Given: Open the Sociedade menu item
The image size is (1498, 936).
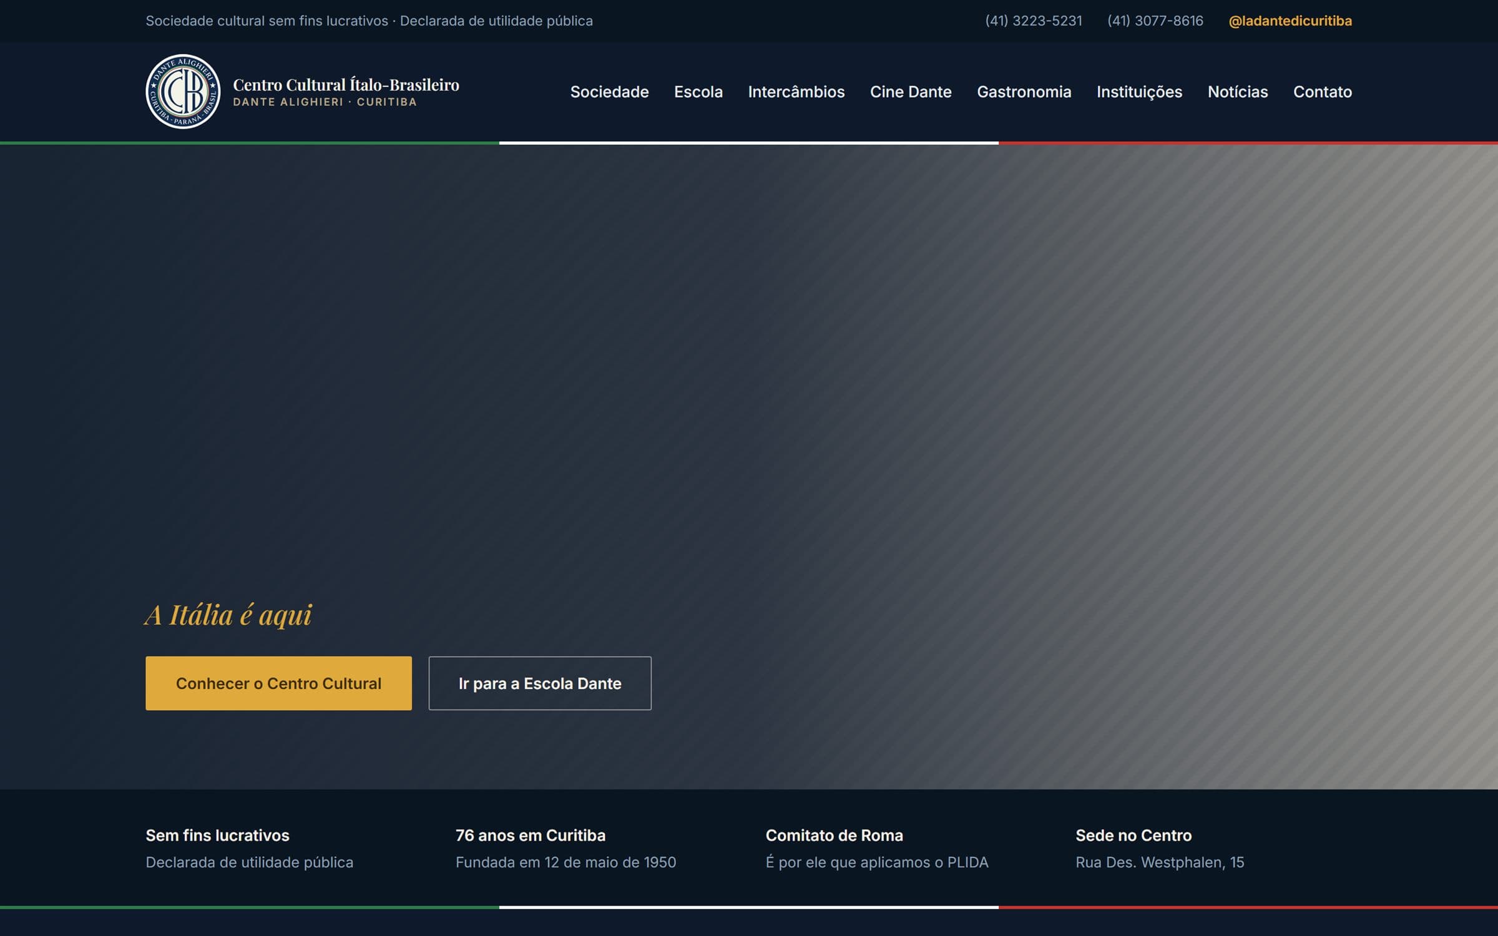Looking at the screenshot, I should pyautogui.click(x=609, y=92).
